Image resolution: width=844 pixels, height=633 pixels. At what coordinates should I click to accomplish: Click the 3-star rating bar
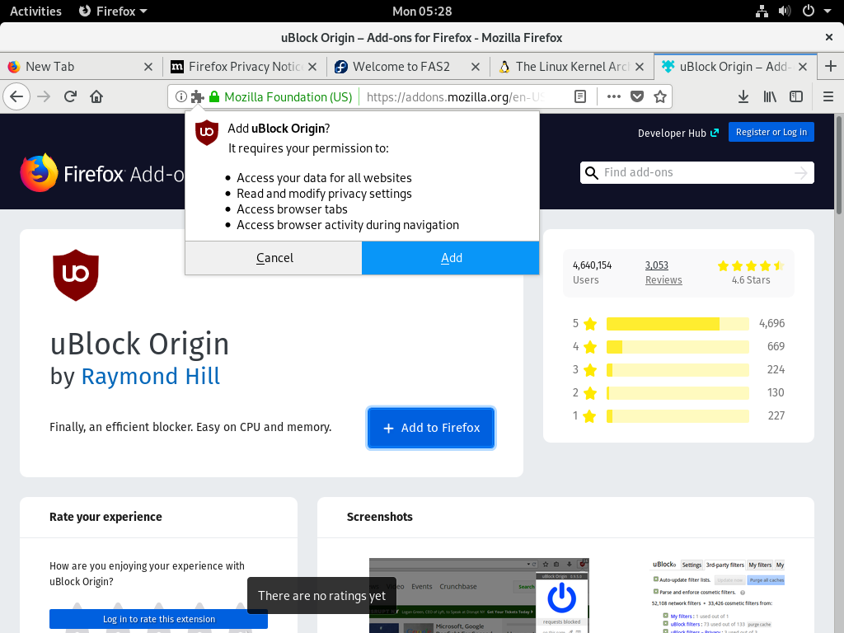click(678, 370)
